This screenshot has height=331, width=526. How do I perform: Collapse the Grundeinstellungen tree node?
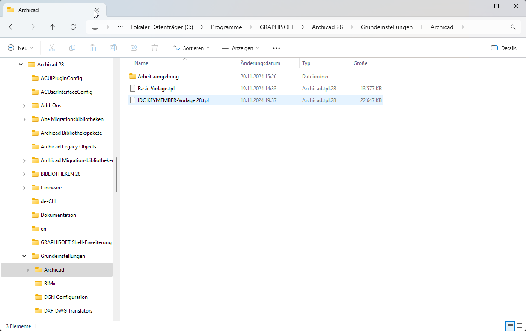coord(24,256)
